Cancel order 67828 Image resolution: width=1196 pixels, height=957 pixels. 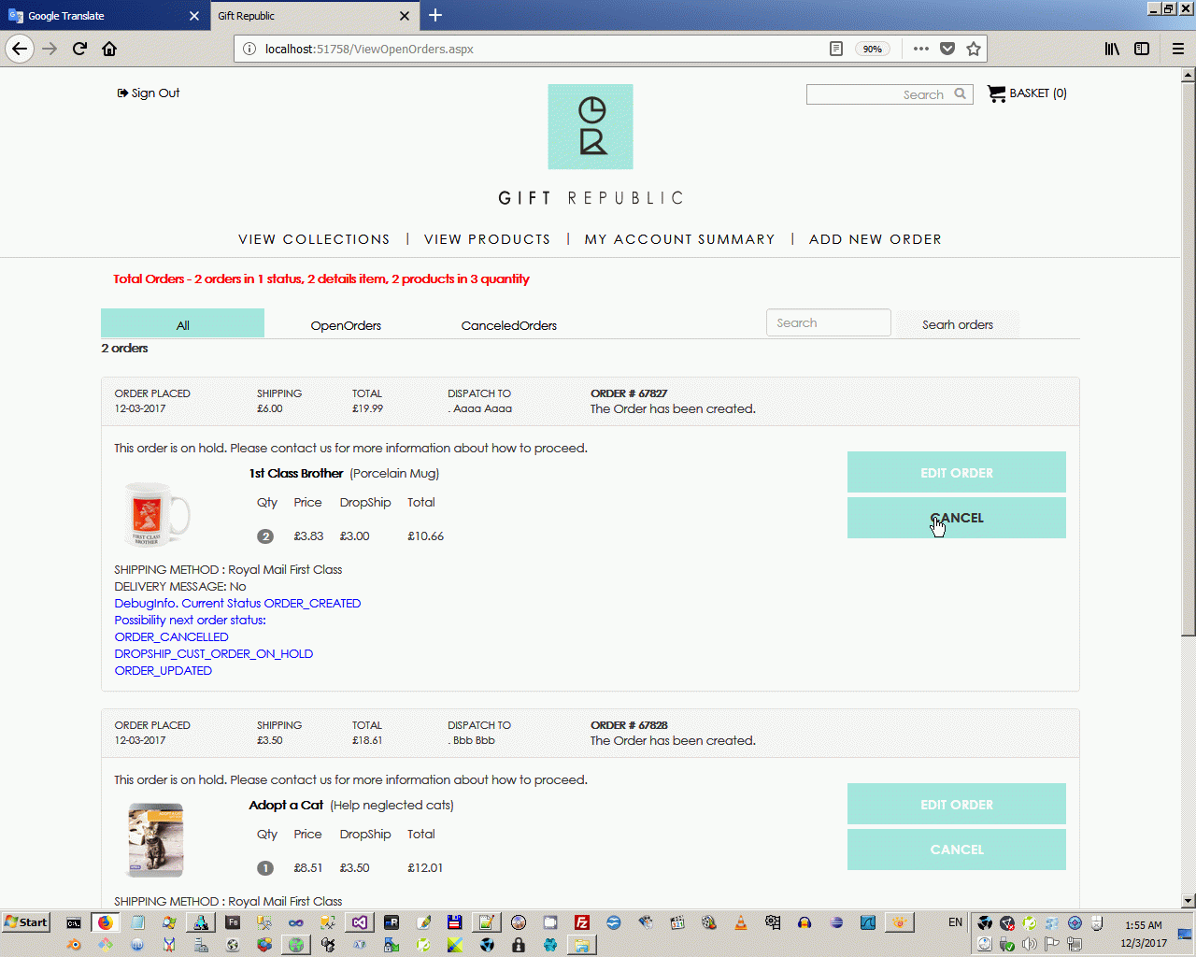click(x=957, y=850)
